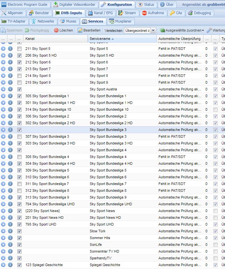Open the CAs tab
The image size is (225, 269).
click(176, 13)
